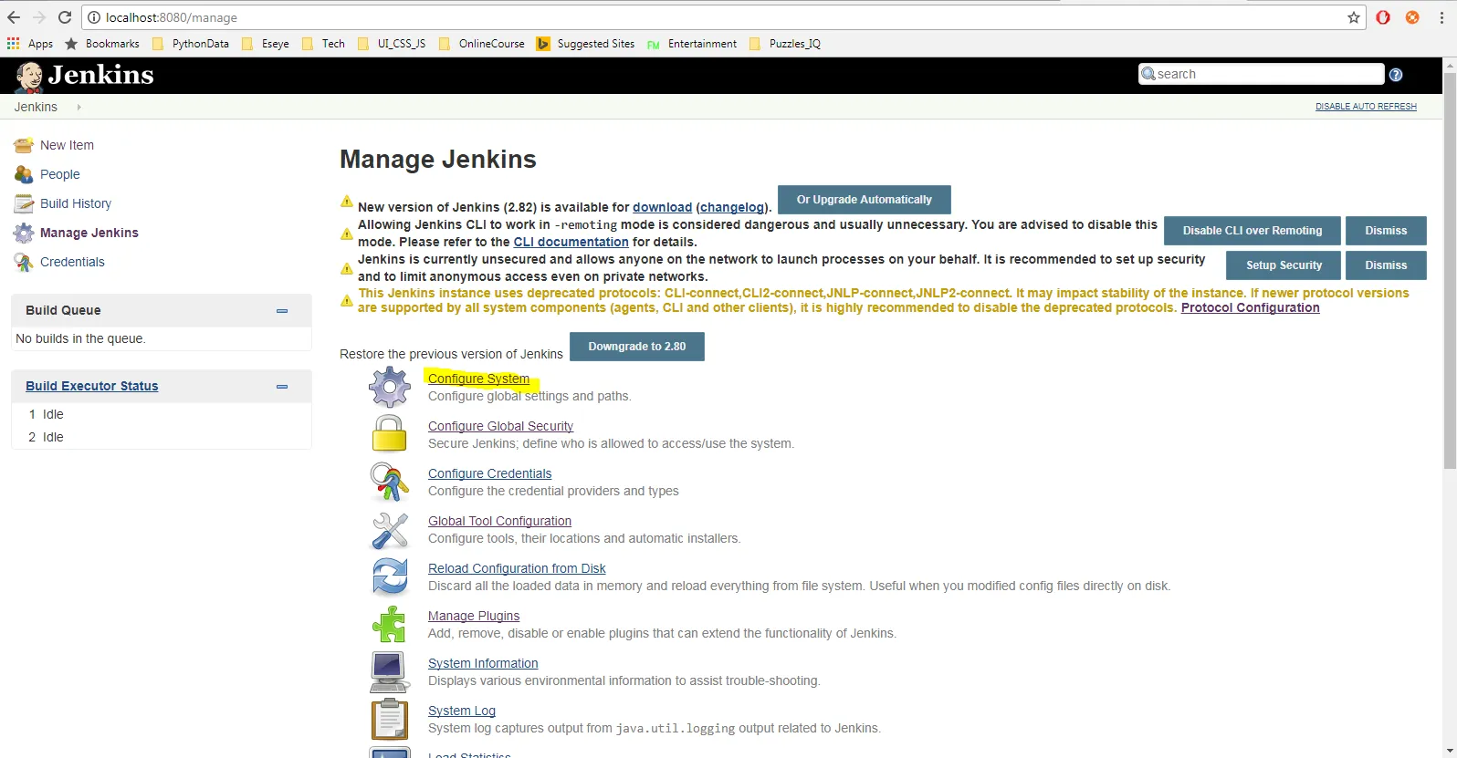Click the Configure Global Security padlock icon
The height and width of the screenshot is (758, 1457).
coord(390,433)
